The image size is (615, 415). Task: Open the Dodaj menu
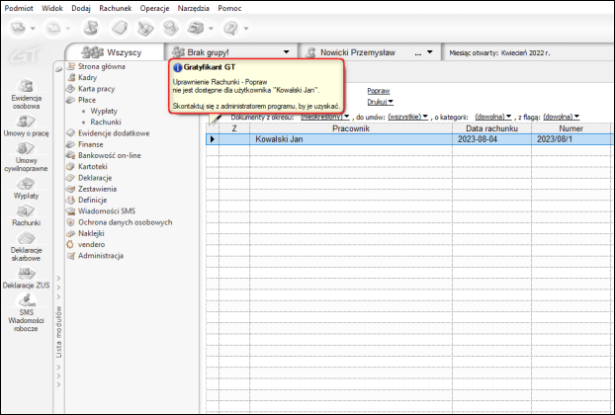click(81, 8)
